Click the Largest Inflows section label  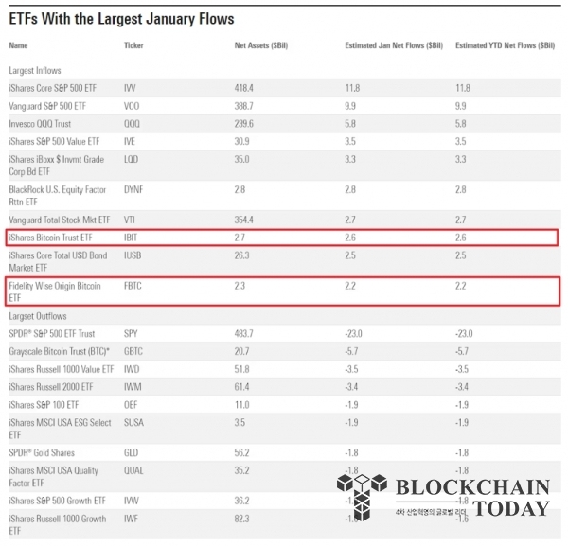[35, 71]
